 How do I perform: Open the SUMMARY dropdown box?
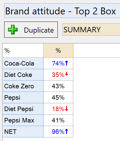tap(91, 30)
